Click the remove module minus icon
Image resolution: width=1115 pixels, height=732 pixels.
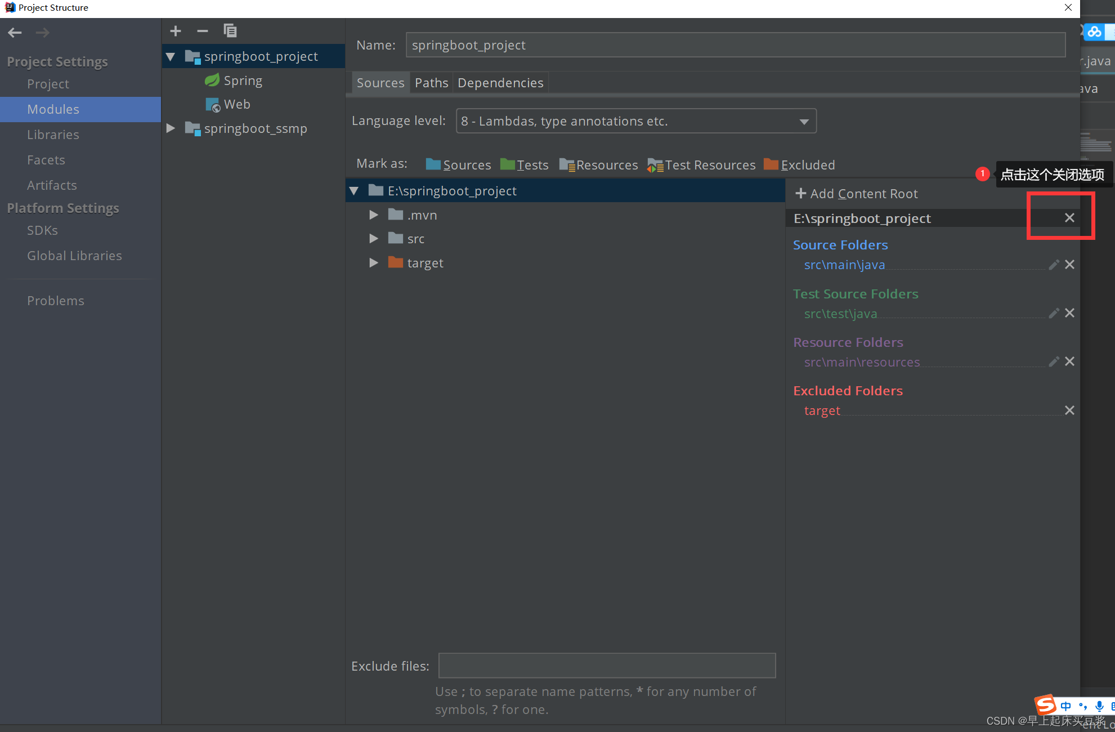[203, 31]
